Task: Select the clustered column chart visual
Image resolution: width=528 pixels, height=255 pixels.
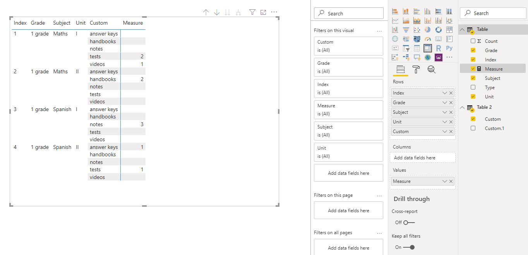Action: point(427,11)
